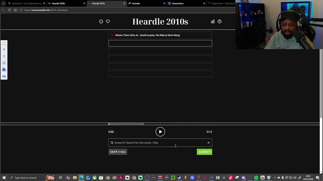Image resolution: width=323 pixels, height=181 pixels.
Task: Clear the search field with X
Action: (x=208, y=143)
